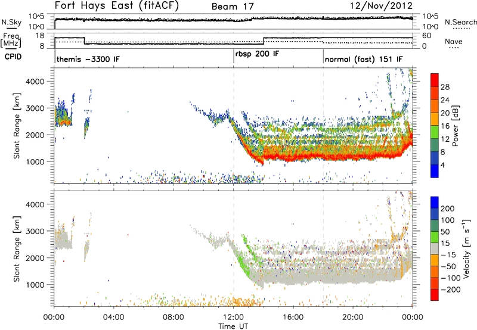477x330 pixels.
Task: Select the "16" tick on Power colorbar
Action: point(445,126)
